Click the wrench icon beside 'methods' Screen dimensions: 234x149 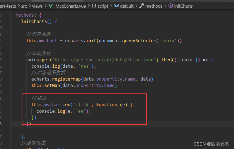142,6
